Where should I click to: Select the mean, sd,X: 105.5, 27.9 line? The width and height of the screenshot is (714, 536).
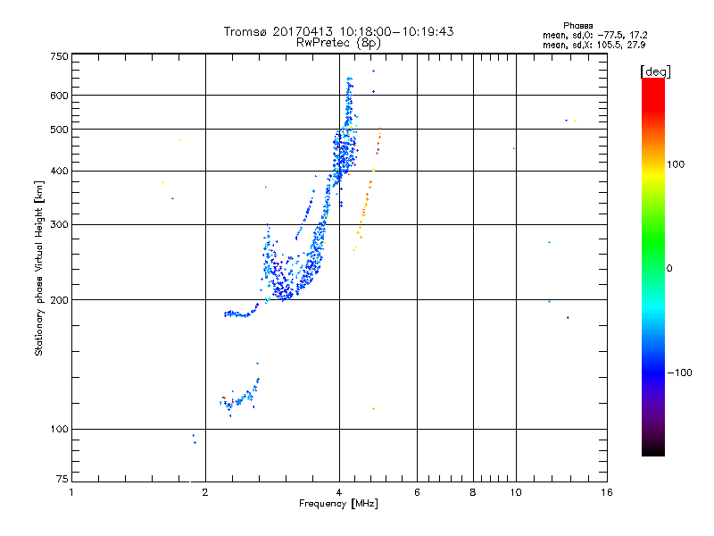(x=594, y=45)
